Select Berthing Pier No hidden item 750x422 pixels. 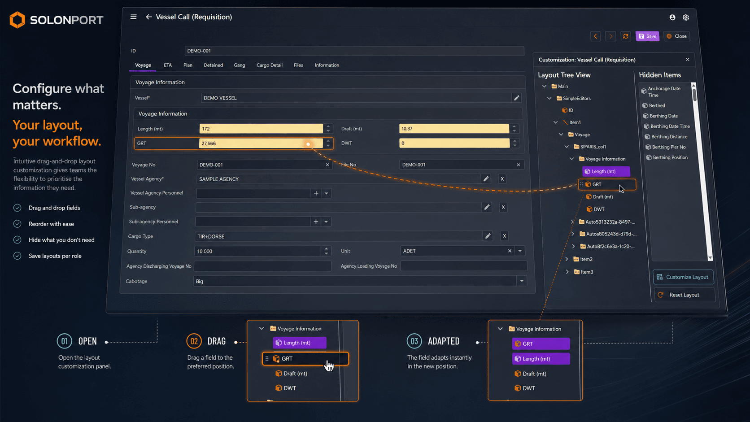[666, 147]
